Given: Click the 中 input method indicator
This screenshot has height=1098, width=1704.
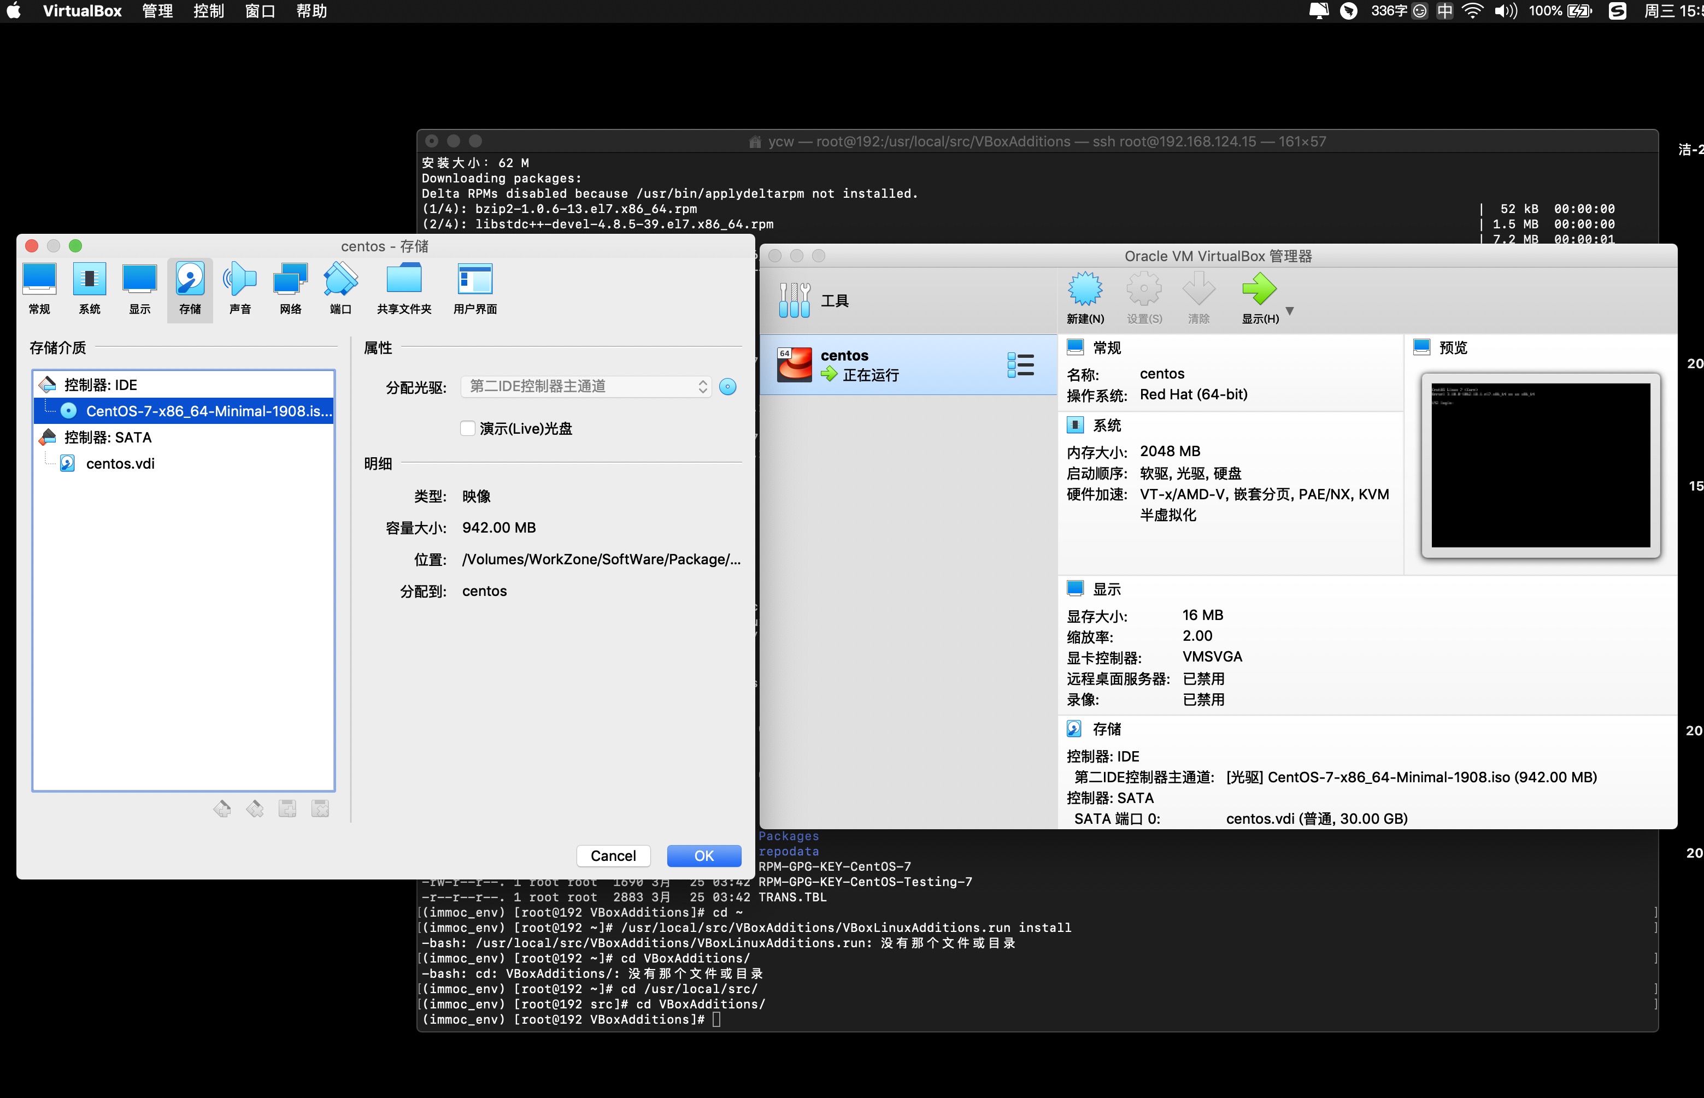Looking at the screenshot, I should click(1444, 11).
